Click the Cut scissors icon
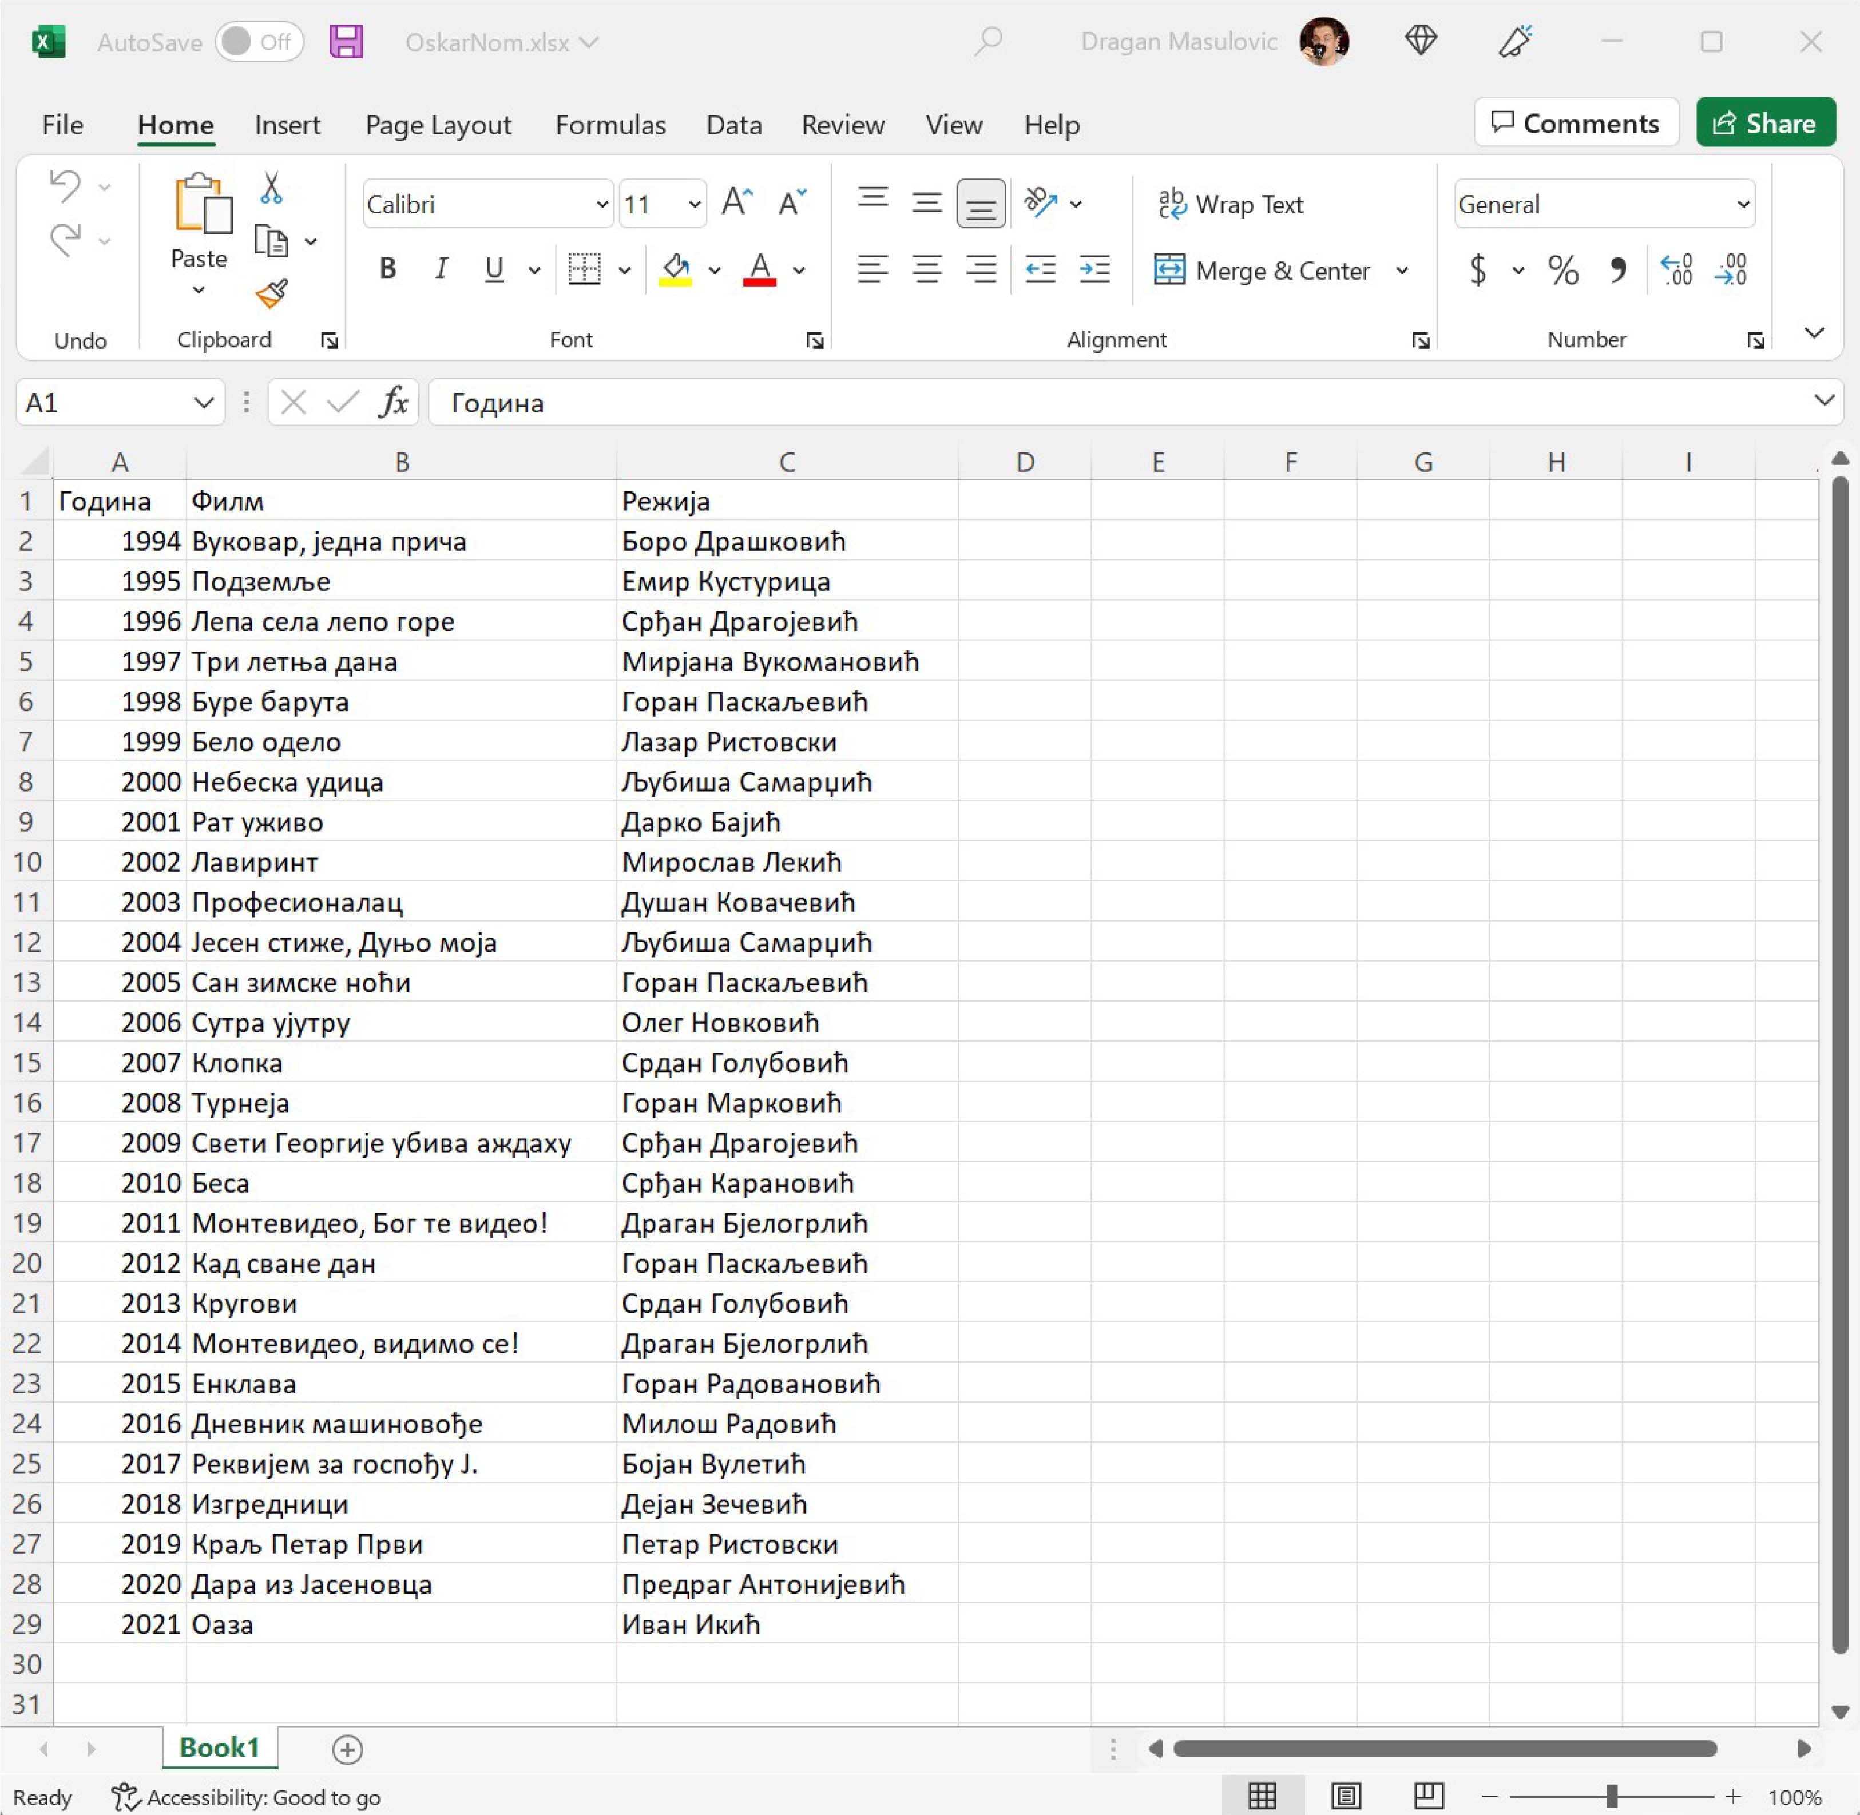Image resolution: width=1860 pixels, height=1815 pixels. click(272, 188)
